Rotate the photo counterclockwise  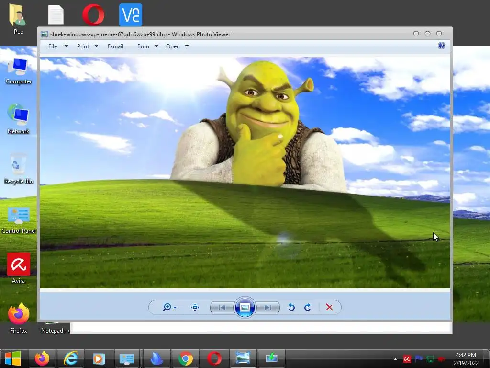291,307
